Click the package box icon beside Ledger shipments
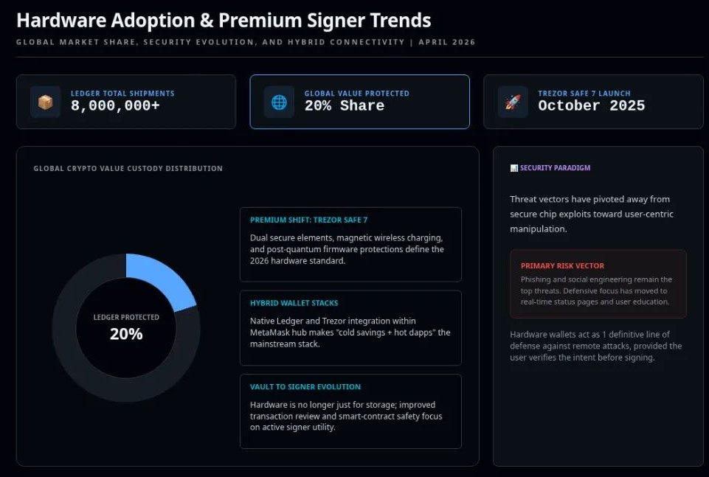 click(x=45, y=102)
